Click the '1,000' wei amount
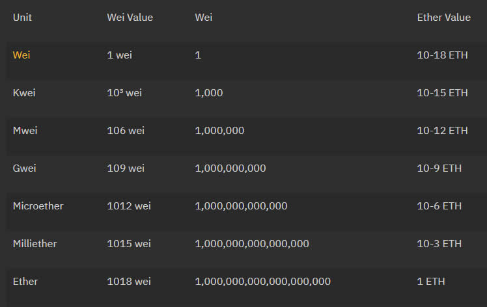 (x=209, y=93)
